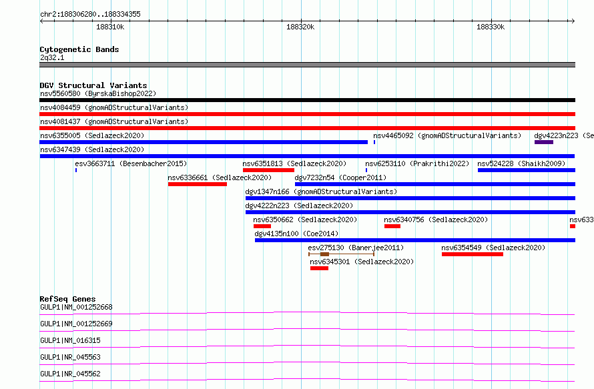This screenshot has height=389, width=594.
Task: Click the nsv6351813 red variant bar
Action: click(268, 170)
